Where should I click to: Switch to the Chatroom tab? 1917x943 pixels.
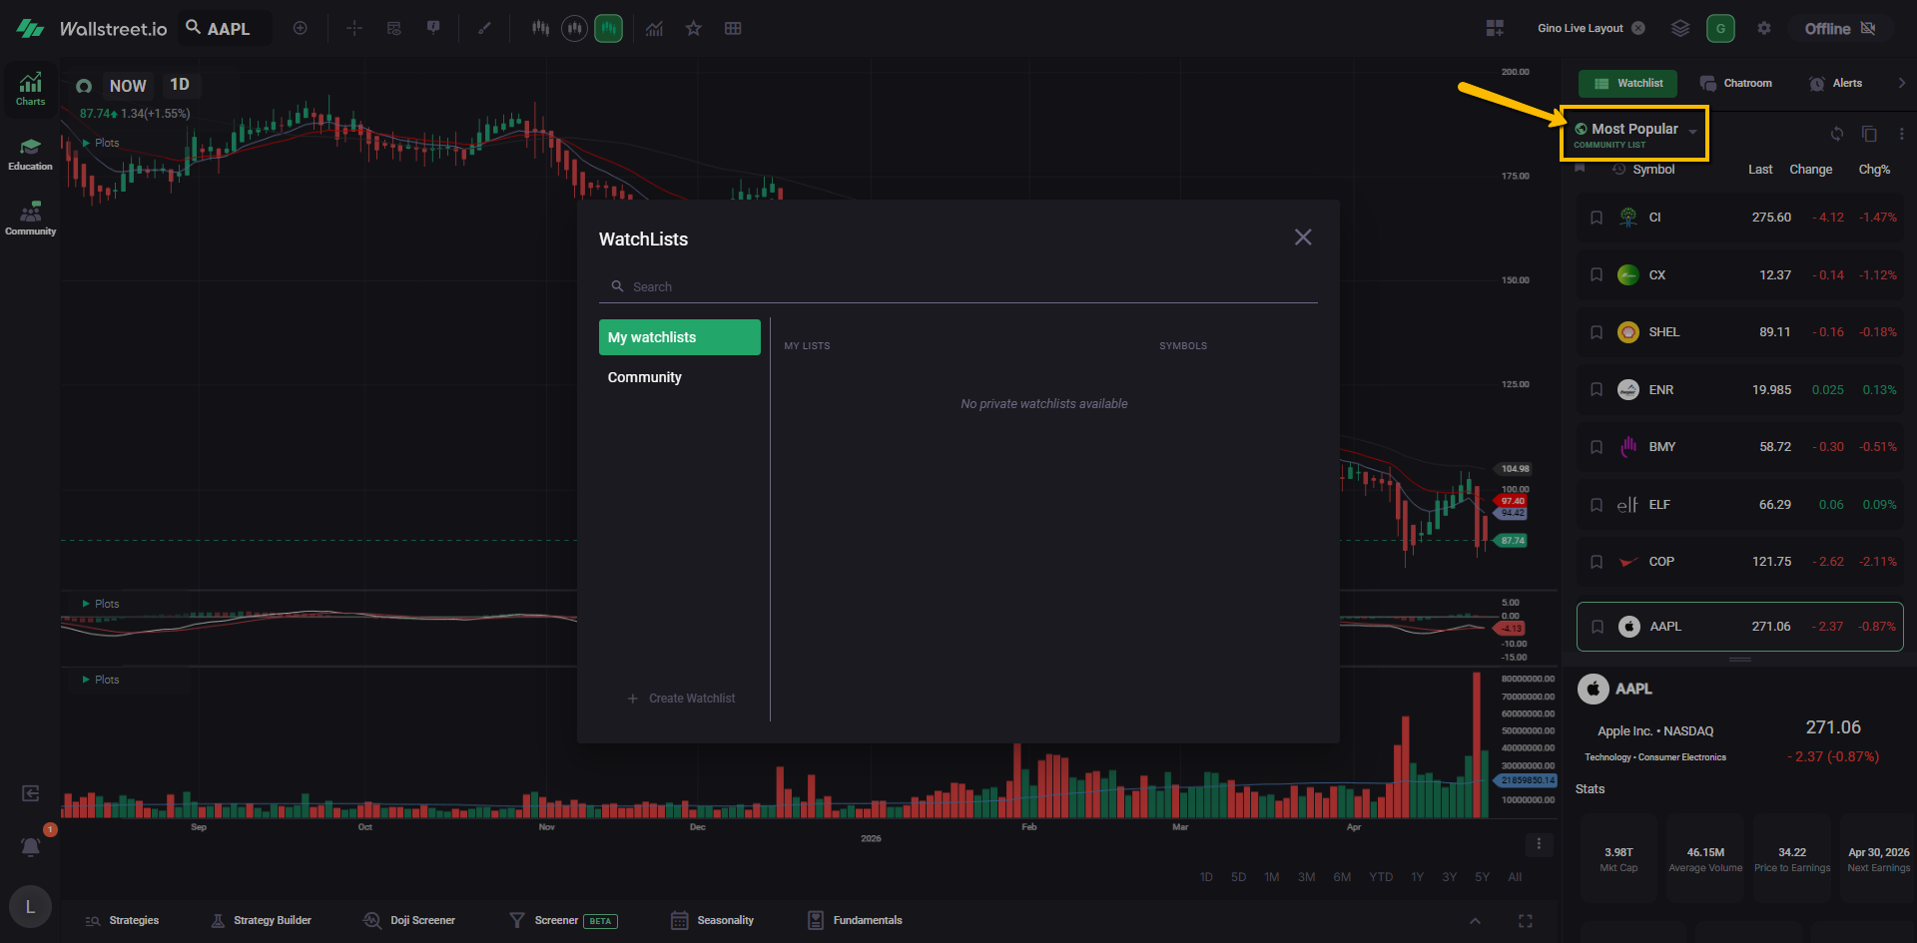[x=1736, y=84]
